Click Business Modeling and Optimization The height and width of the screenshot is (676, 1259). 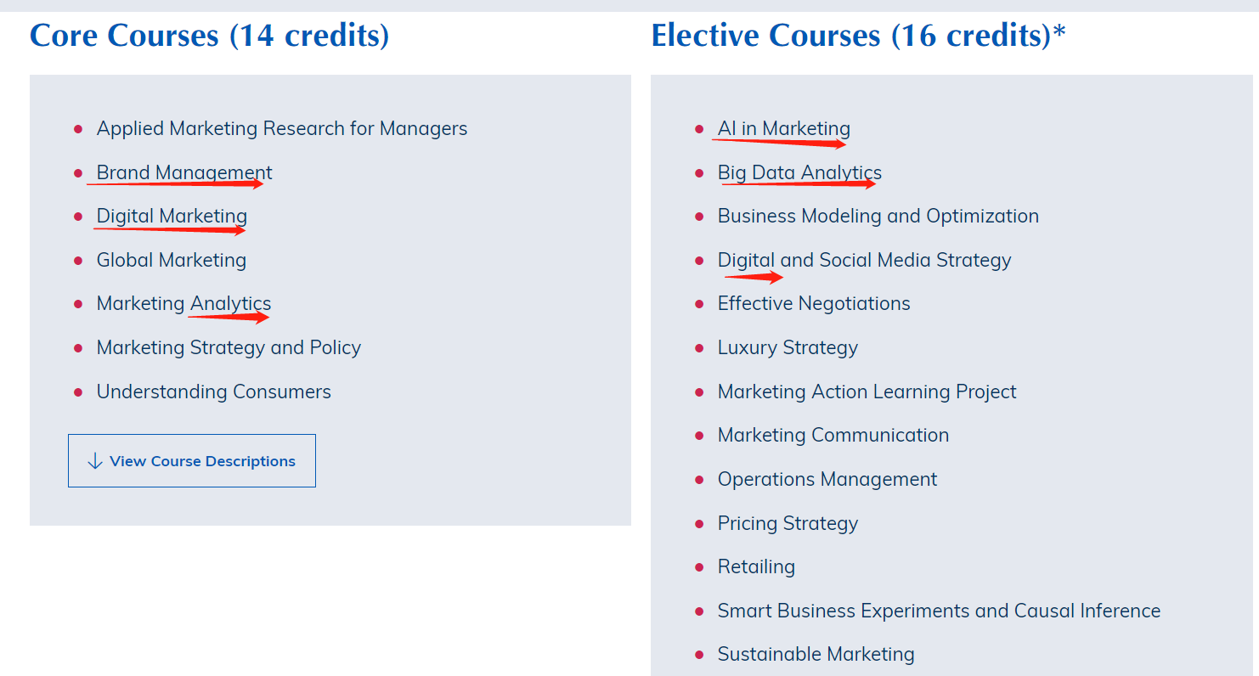pos(878,217)
